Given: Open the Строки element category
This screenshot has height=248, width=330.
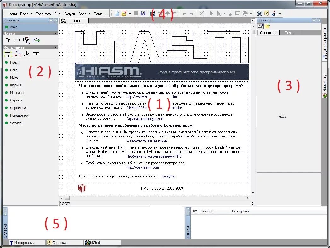Looking at the screenshot, I should click(x=16, y=100).
